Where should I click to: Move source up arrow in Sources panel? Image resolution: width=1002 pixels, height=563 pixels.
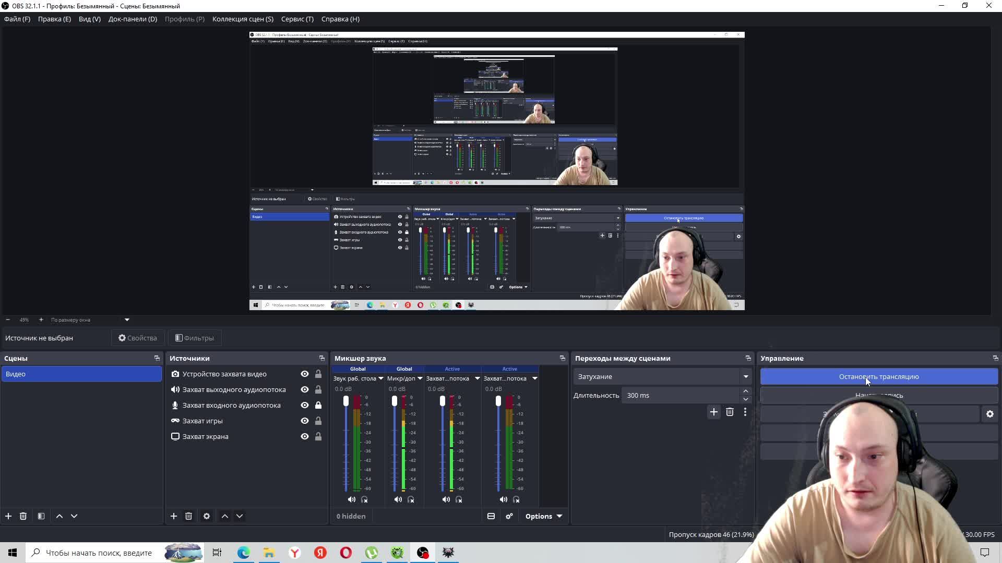point(225,516)
